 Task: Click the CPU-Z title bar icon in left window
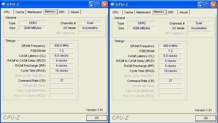point(3,4)
